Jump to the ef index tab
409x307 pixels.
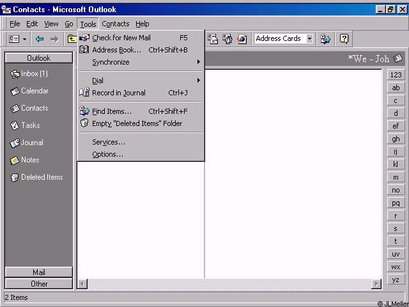[x=396, y=126]
